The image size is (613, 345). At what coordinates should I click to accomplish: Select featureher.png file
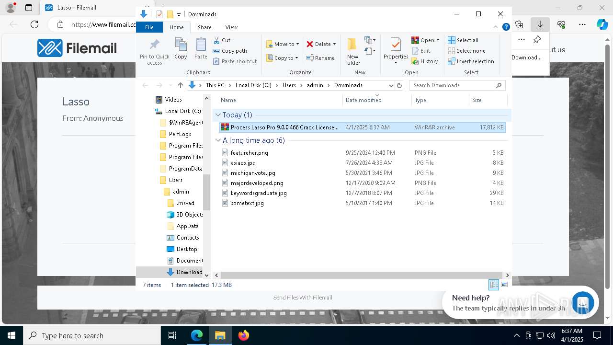pyautogui.click(x=363, y=153)
